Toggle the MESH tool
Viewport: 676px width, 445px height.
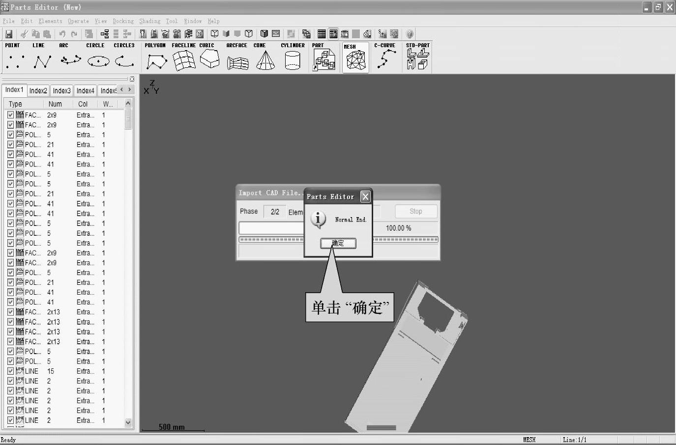[x=355, y=57]
